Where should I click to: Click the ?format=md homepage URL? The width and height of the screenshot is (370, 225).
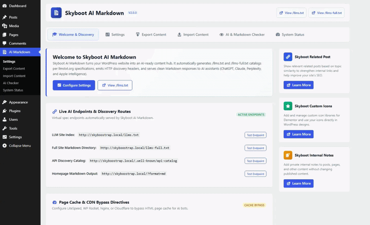pos(134,174)
